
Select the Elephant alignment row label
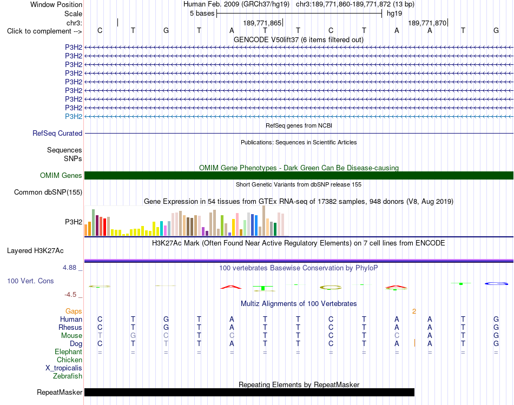[68, 352]
